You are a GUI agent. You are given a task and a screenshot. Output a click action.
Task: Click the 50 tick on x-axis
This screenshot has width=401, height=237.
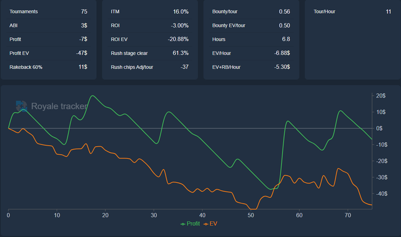click(x=251, y=215)
